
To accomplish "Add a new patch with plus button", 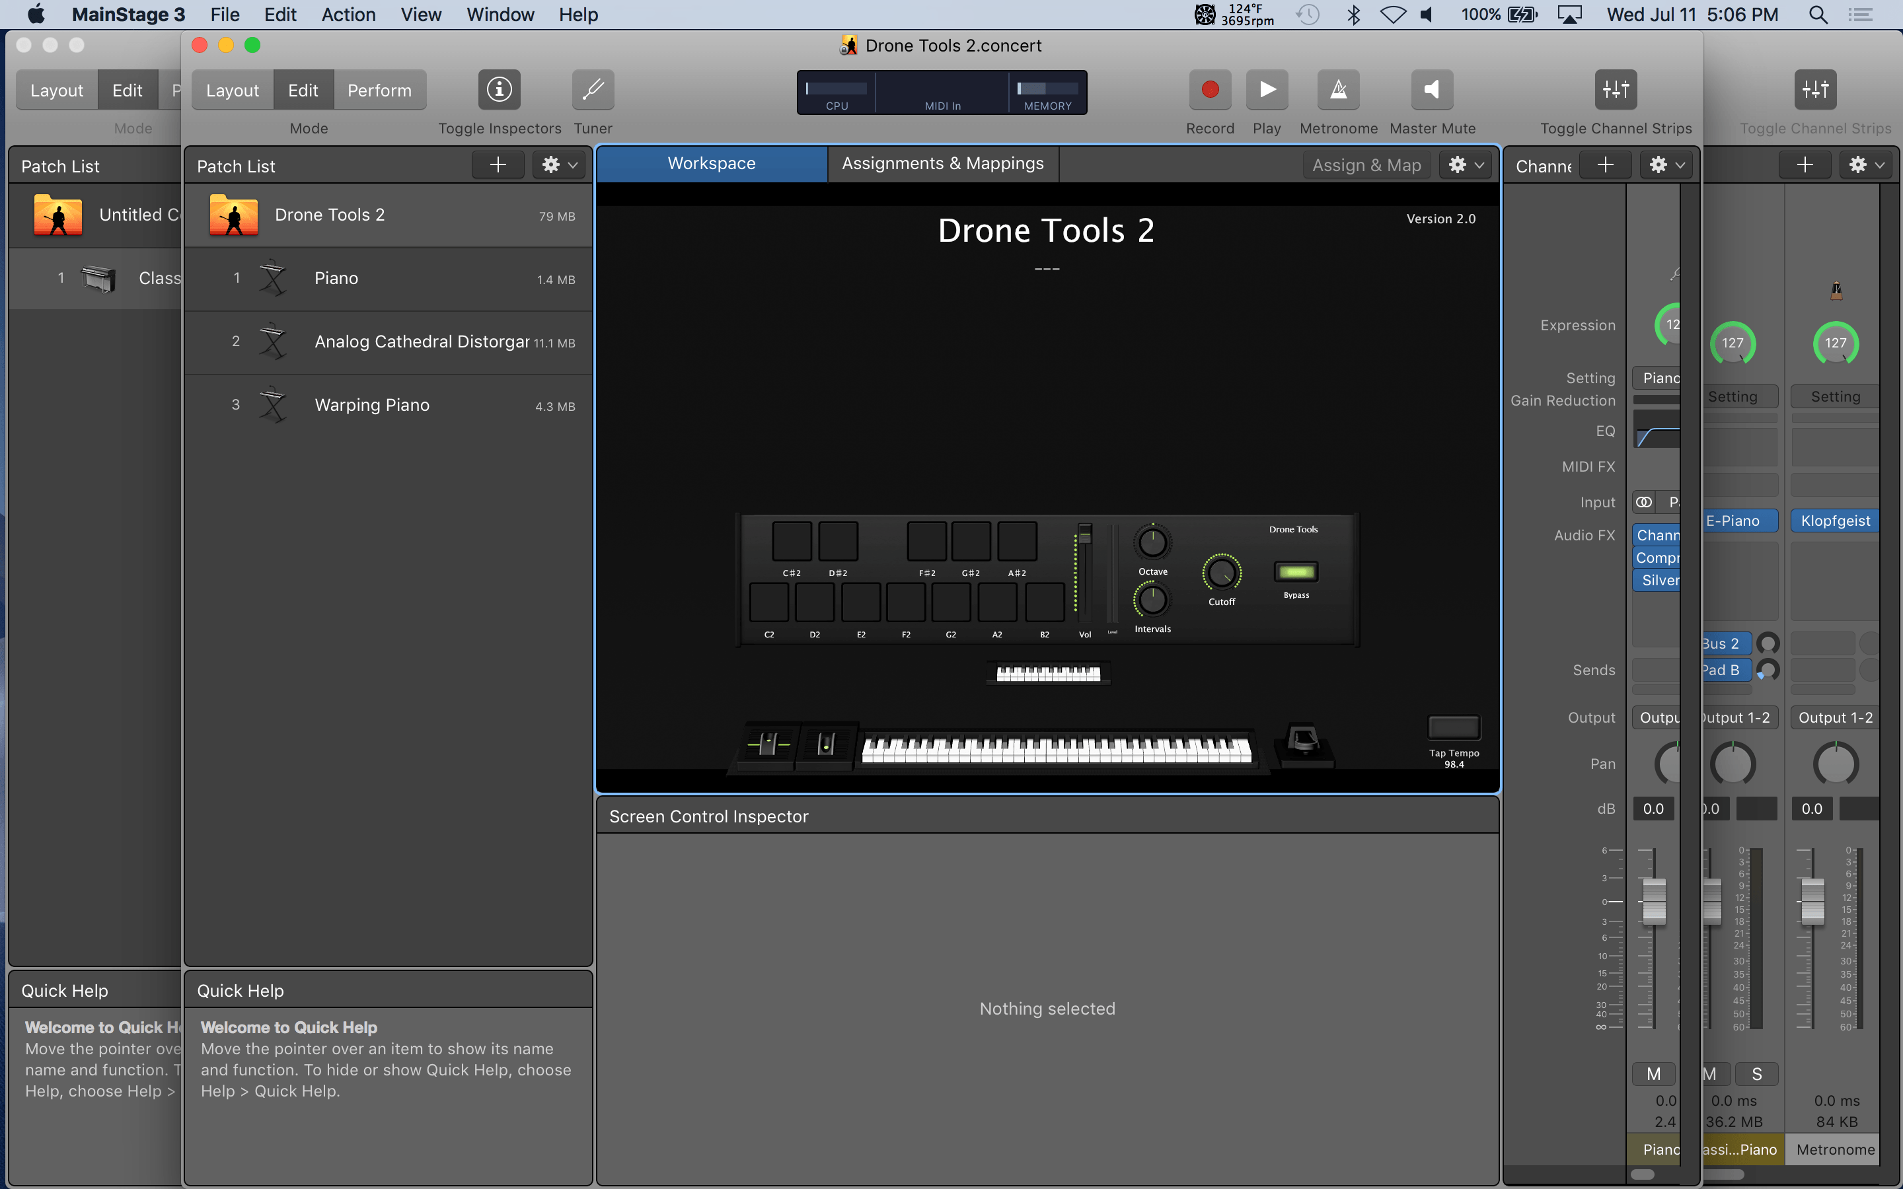I will pyautogui.click(x=498, y=165).
